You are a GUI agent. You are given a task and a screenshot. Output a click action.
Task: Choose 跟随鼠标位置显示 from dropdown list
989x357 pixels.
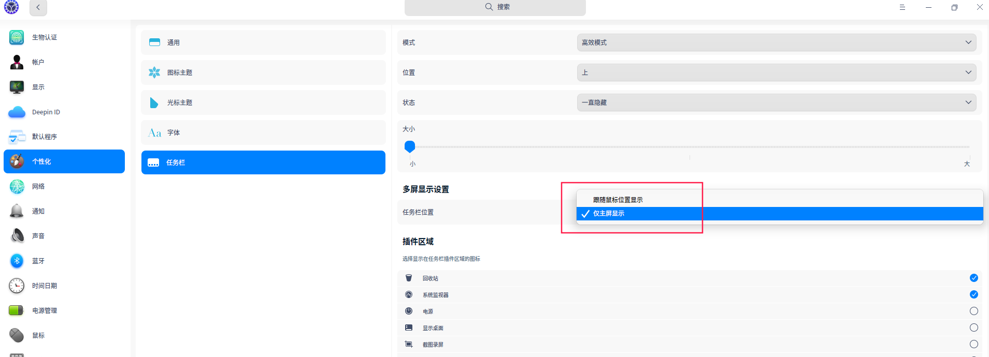point(780,200)
